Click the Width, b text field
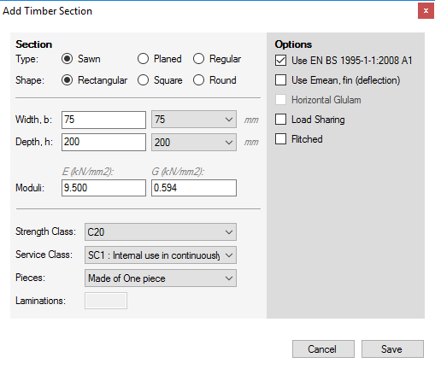Viewport: 435px width, 369px height. [103, 120]
